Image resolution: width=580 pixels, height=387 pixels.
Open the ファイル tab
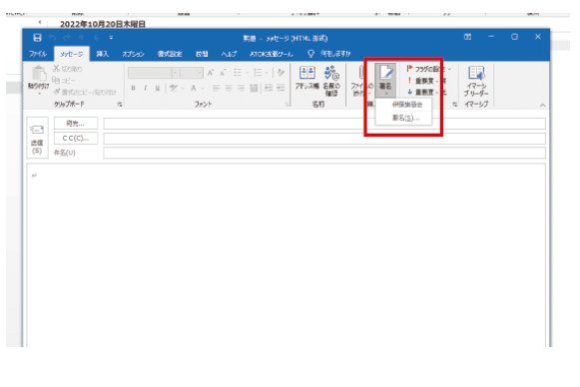pyautogui.click(x=38, y=54)
